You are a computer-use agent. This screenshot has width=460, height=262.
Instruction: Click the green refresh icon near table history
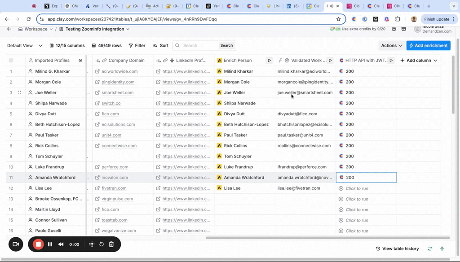click(x=430, y=249)
